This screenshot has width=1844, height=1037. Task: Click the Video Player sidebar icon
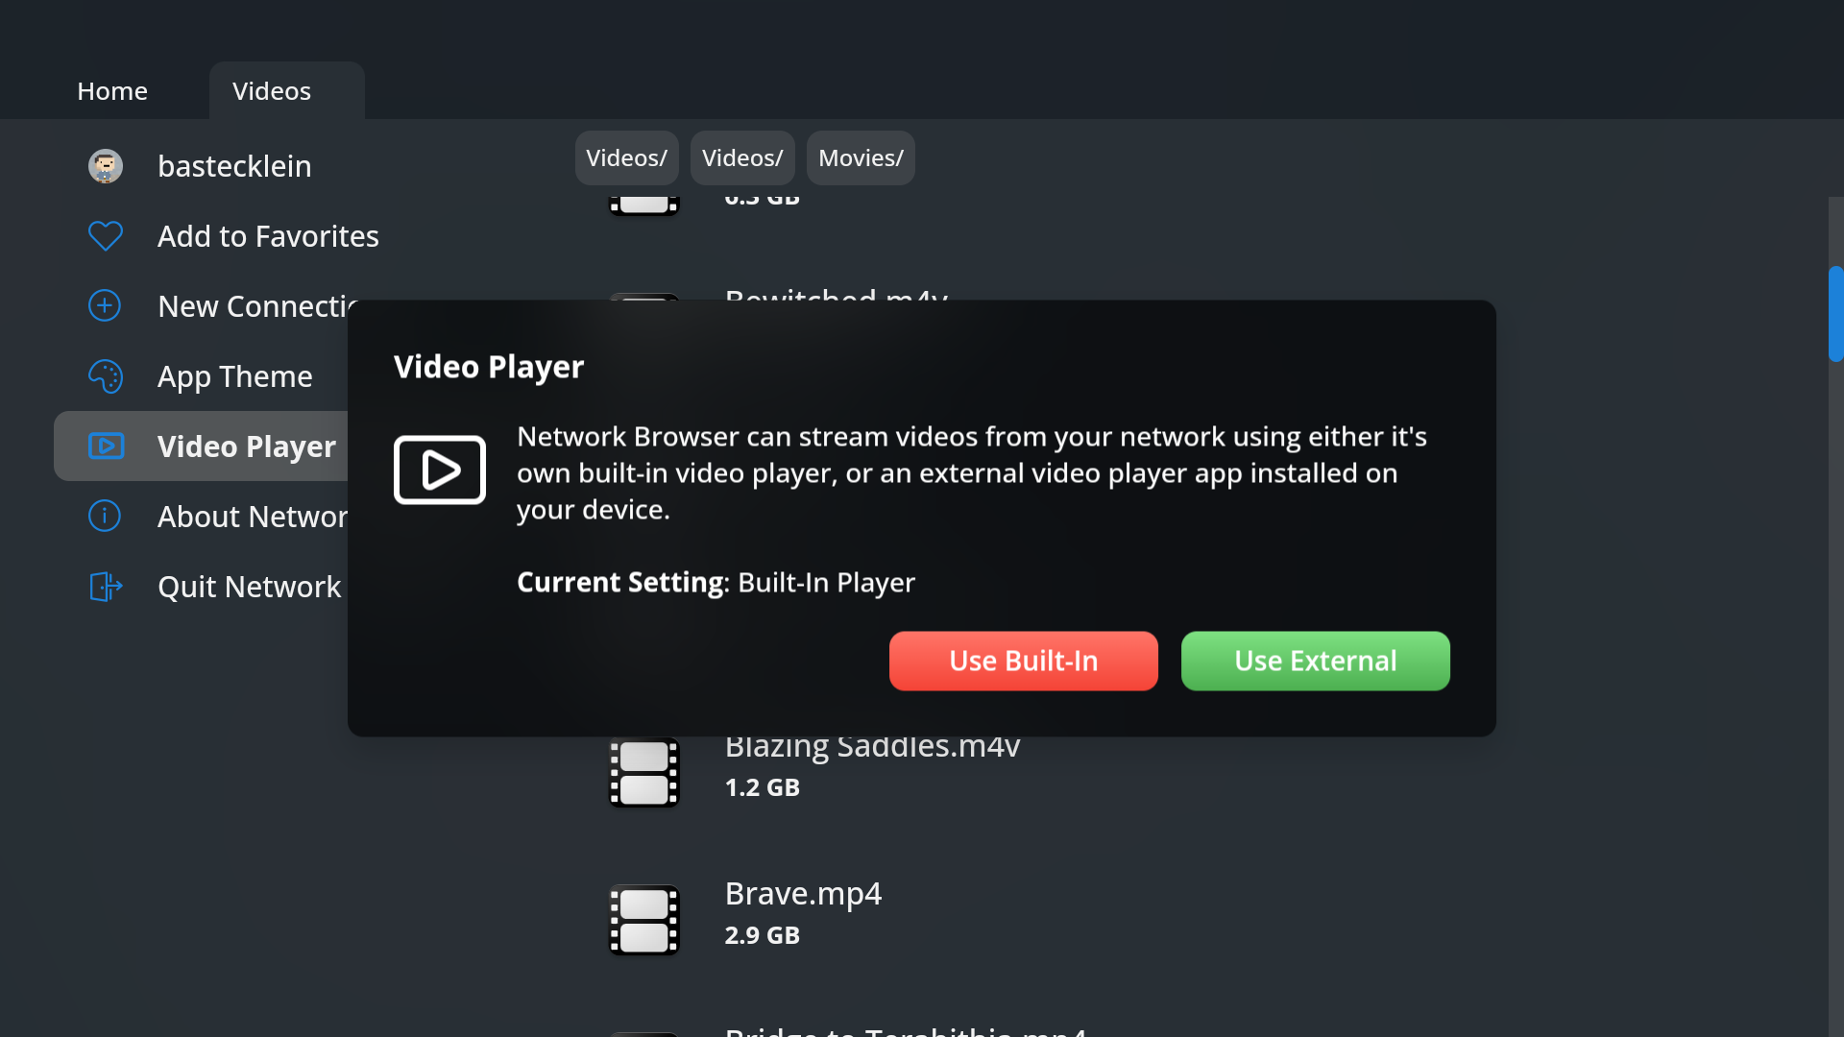[x=105, y=446]
